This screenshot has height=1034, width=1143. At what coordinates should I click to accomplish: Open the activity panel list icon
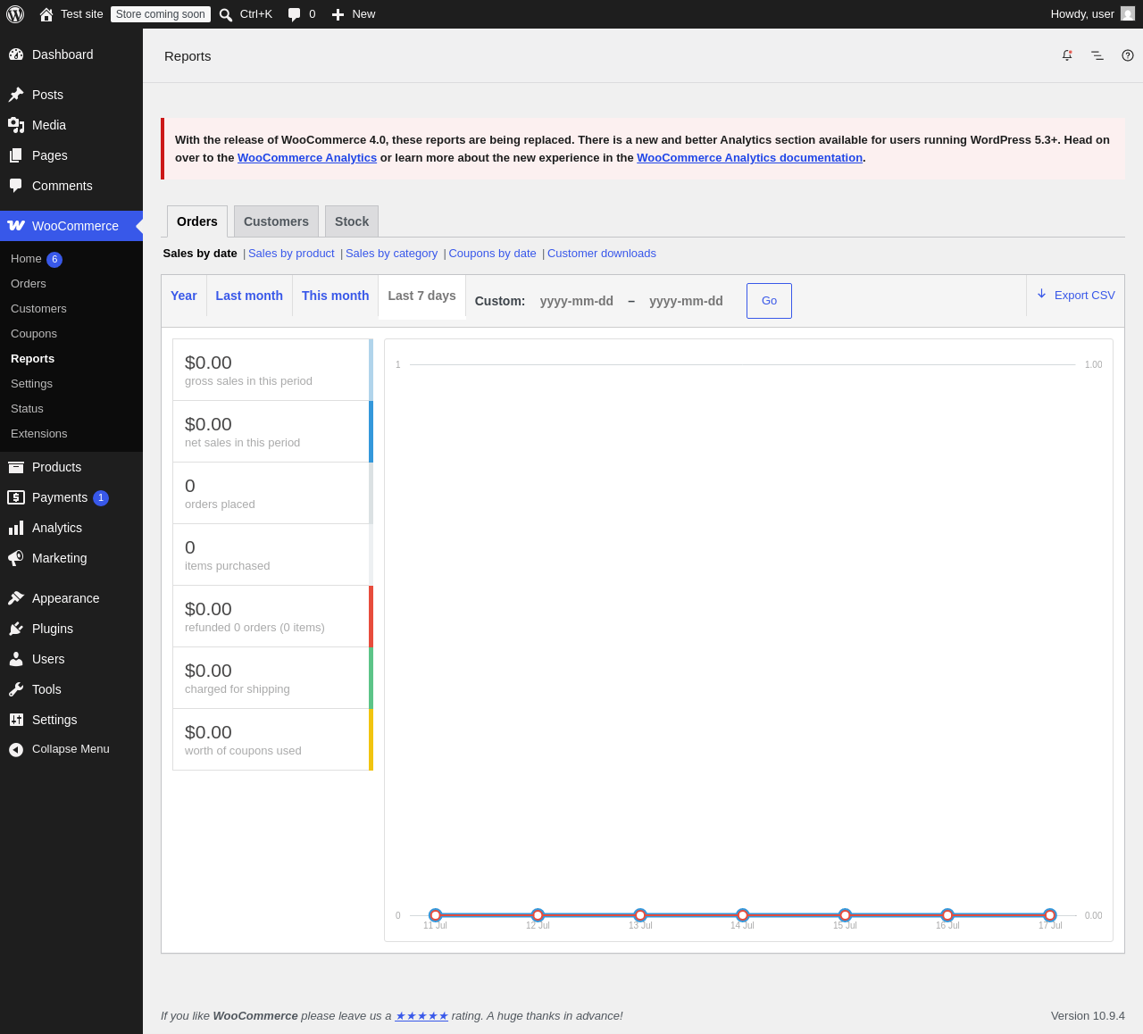tap(1097, 55)
